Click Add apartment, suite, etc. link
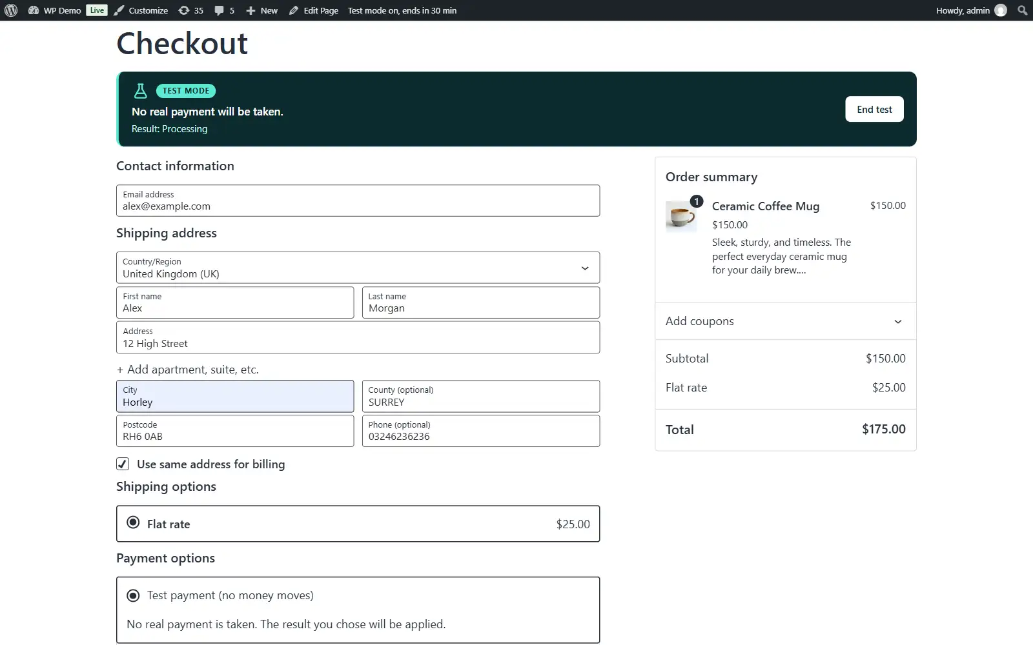Viewport: 1033px width, 645px height. [x=188, y=370]
